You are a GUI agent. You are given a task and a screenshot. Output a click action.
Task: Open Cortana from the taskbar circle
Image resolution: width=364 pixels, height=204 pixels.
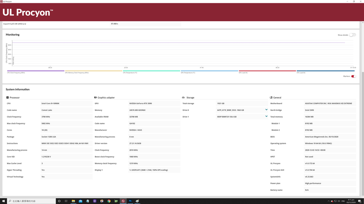59,201
